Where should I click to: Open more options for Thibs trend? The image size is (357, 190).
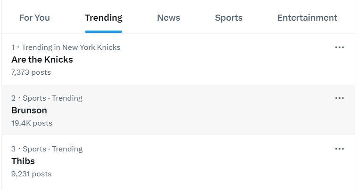coord(339,149)
